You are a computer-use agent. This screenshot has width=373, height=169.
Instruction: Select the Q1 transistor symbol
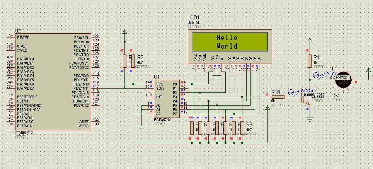pyautogui.click(x=305, y=99)
